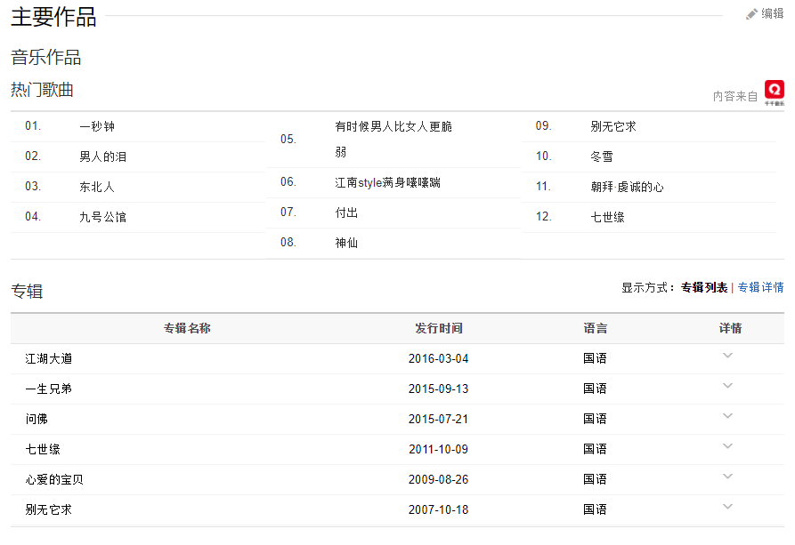Image resolution: width=795 pixels, height=545 pixels.
Task: Open the 编辑 link
Action: click(x=772, y=13)
